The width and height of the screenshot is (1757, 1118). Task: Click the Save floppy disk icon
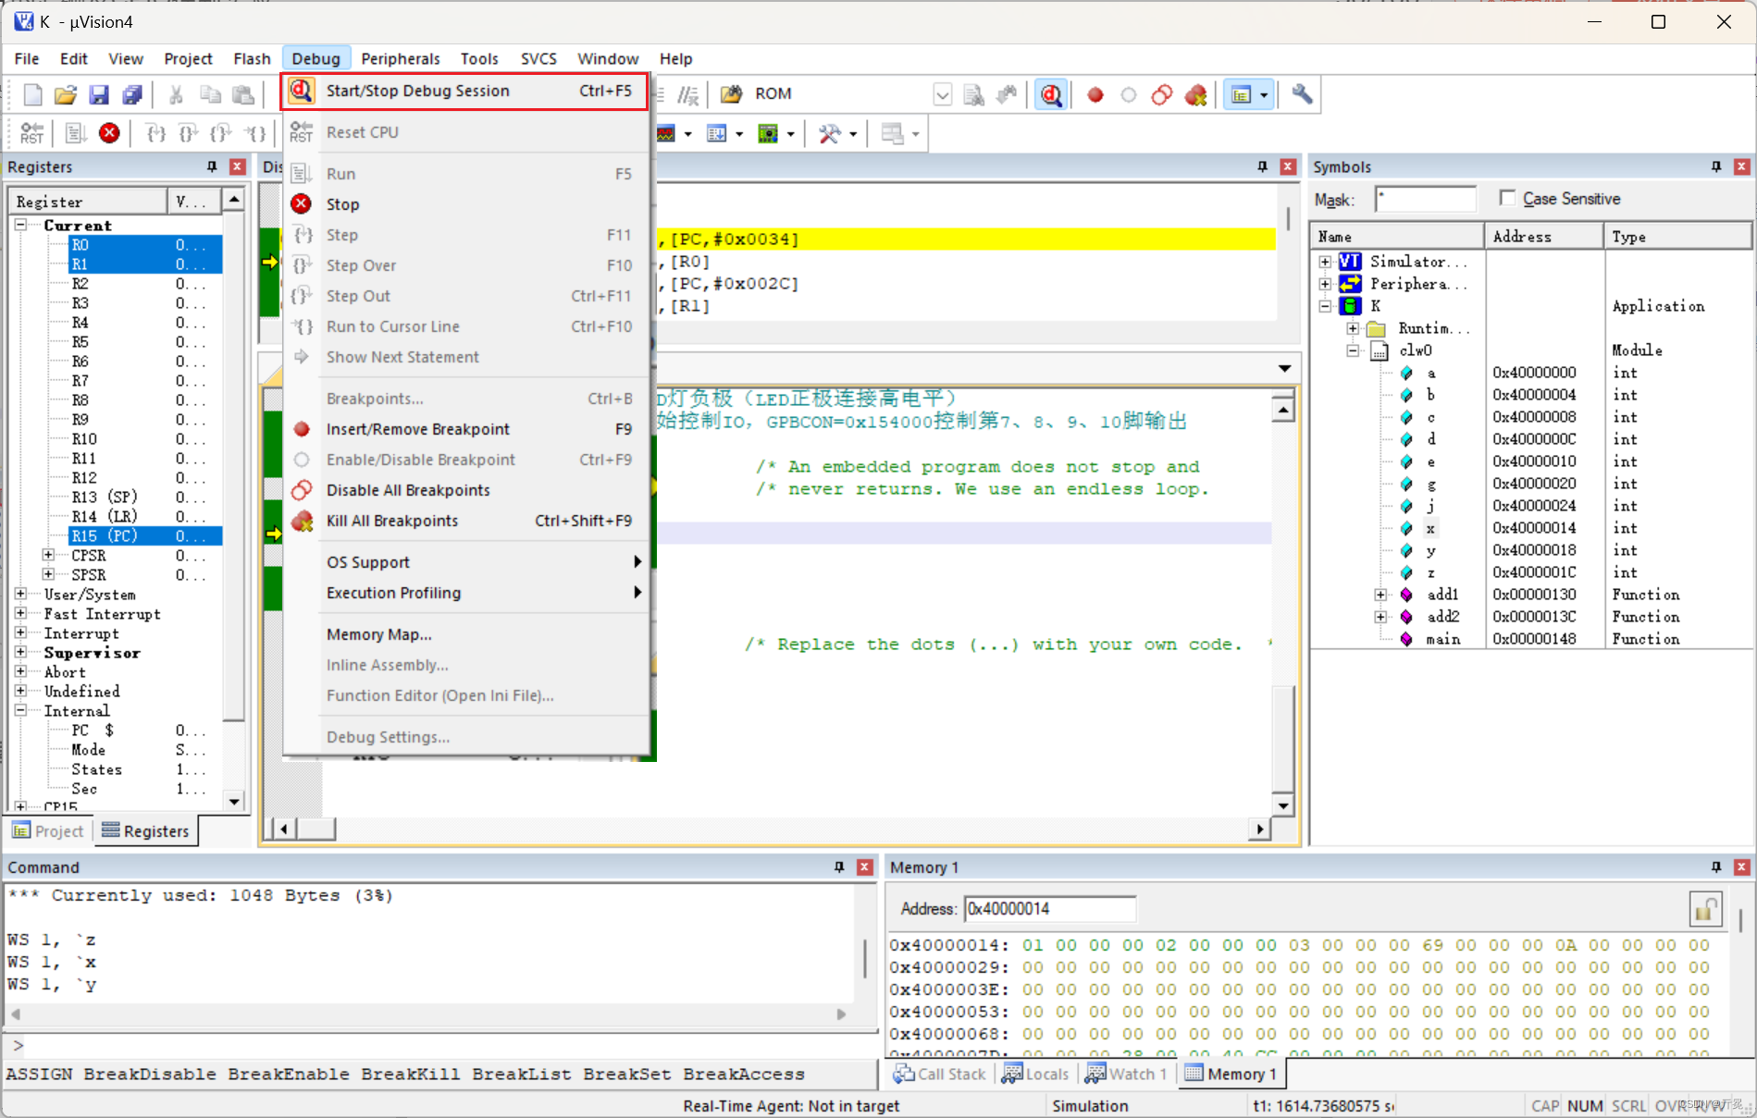coord(99,94)
